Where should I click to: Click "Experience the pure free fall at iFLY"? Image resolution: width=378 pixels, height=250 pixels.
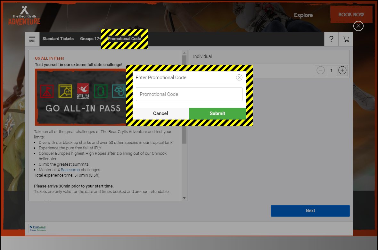pyautogui.click(x=70, y=148)
